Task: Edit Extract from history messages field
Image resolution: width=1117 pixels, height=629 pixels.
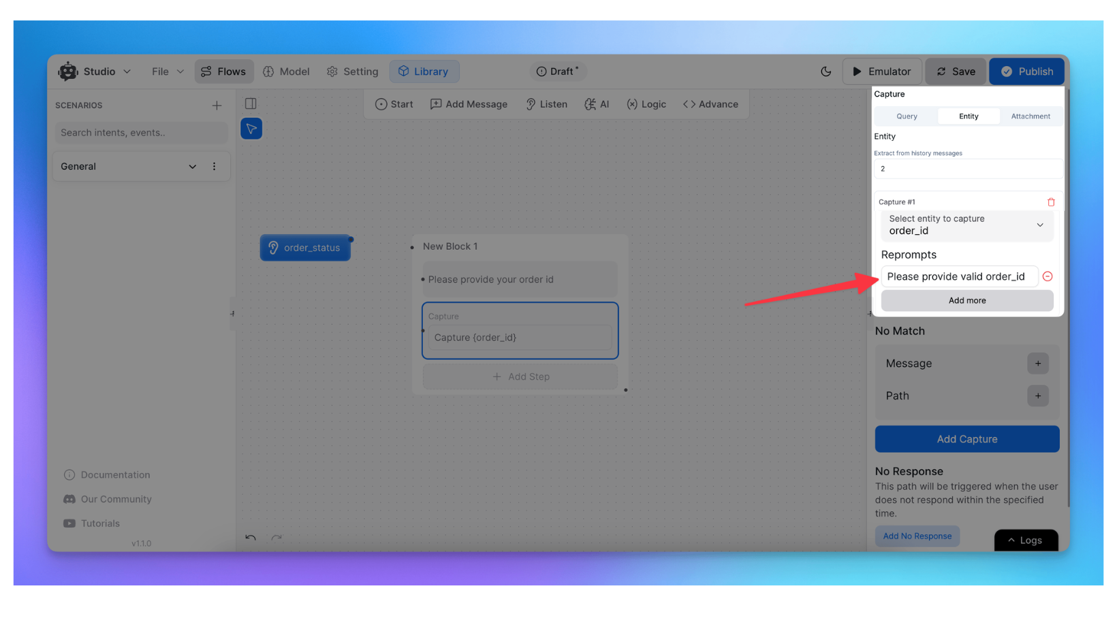Action: 968,169
